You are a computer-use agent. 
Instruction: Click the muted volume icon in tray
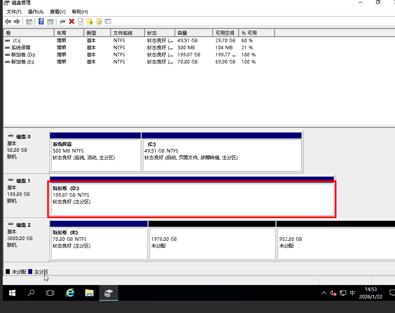pyautogui.click(x=334, y=293)
